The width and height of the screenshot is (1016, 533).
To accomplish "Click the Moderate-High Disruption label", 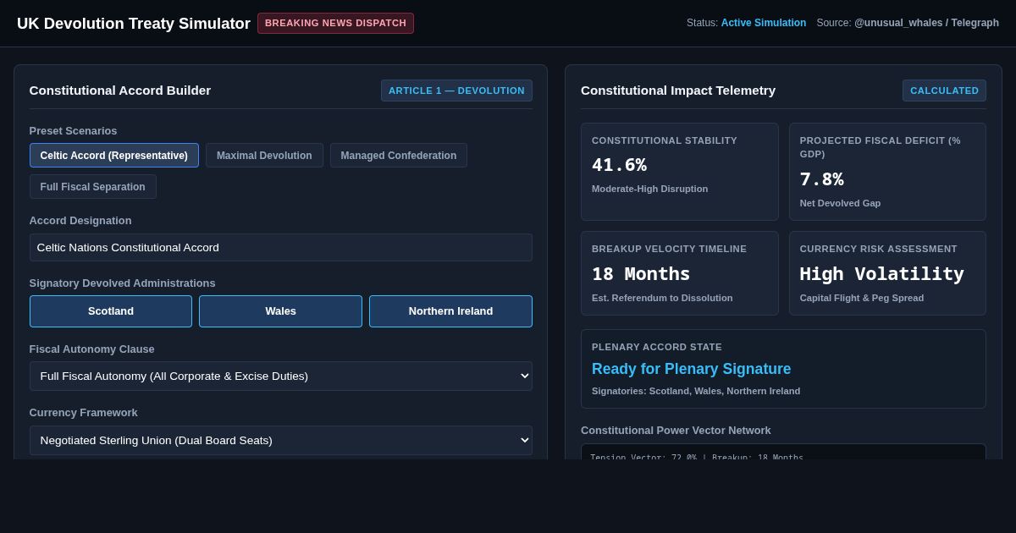I will coord(649,189).
